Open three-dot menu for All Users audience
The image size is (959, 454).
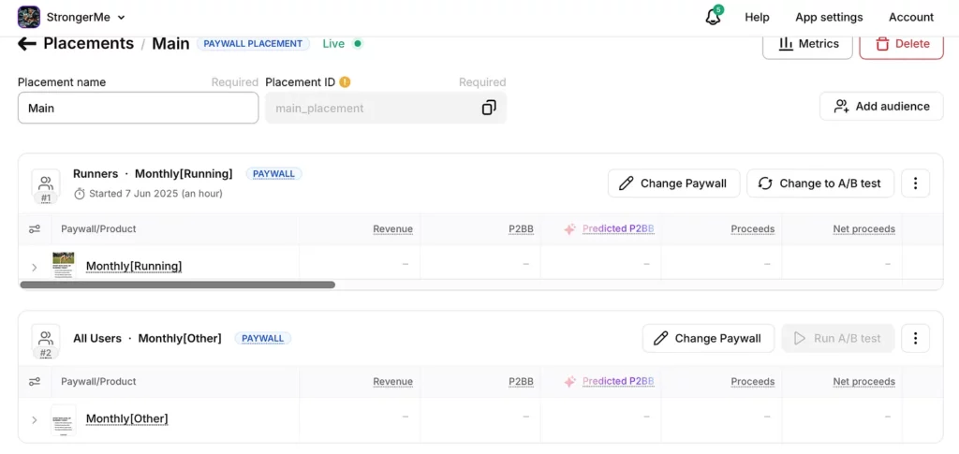tap(915, 338)
